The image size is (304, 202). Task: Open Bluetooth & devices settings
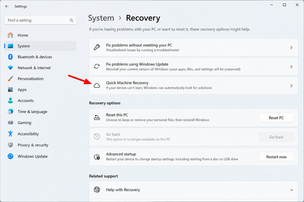[x=41, y=57]
